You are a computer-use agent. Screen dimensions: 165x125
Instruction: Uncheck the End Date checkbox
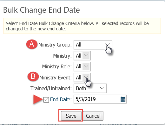[x=46, y=100]
